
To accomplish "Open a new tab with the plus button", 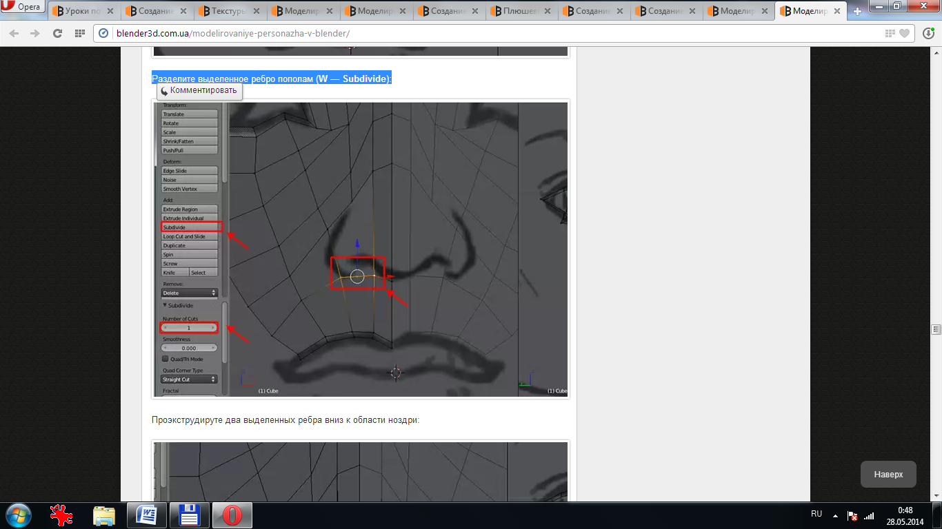I will (857, 11).
